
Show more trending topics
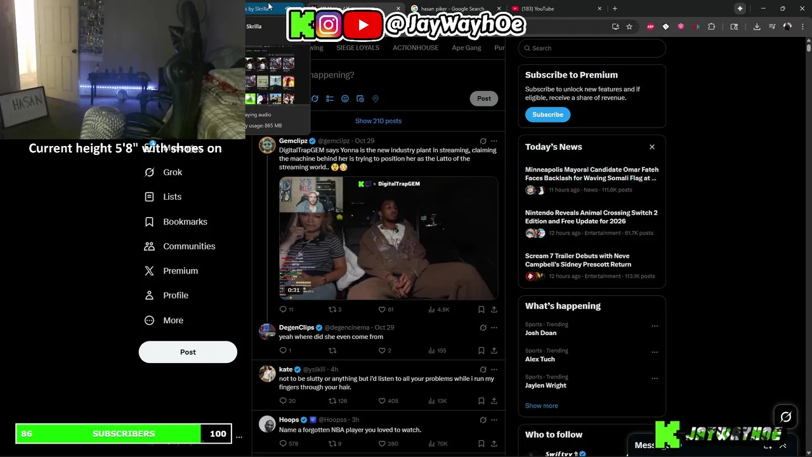point(542,406)
